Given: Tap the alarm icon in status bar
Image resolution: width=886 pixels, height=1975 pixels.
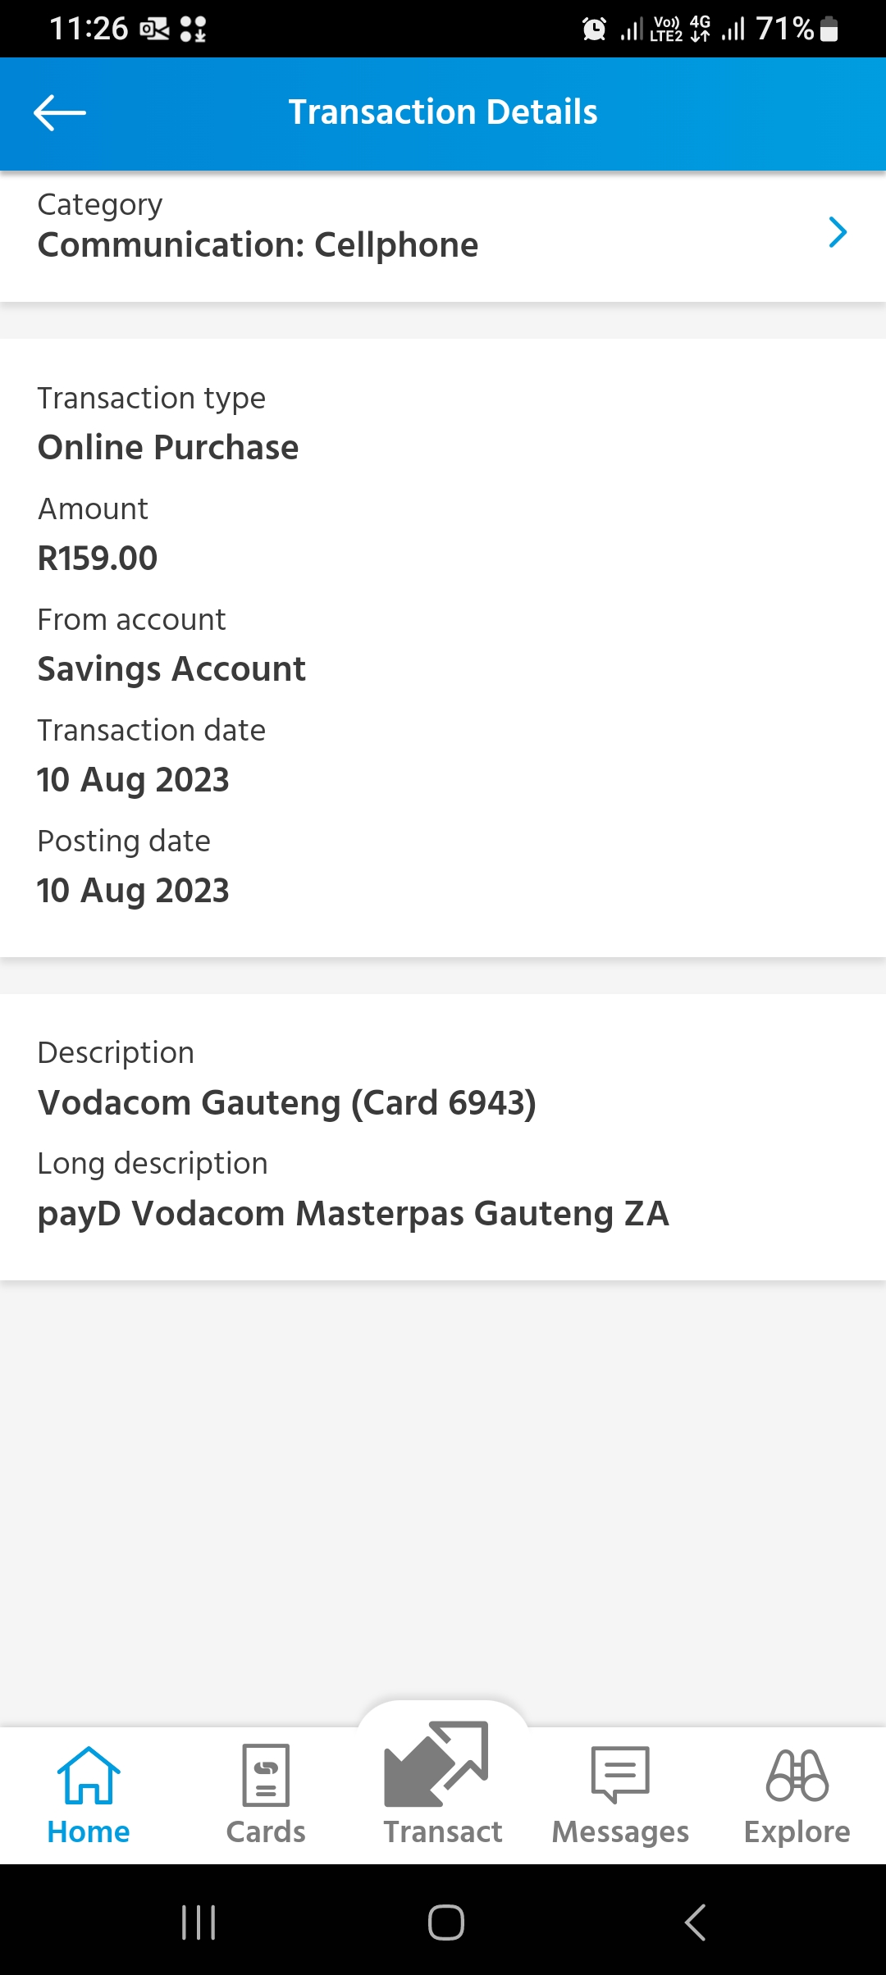Looking at the screenshot, I should pos(594,30).
